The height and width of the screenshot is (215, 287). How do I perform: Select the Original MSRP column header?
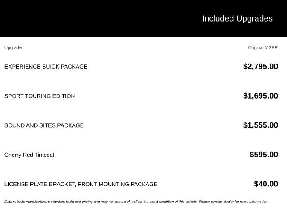(x=263, y=47)
